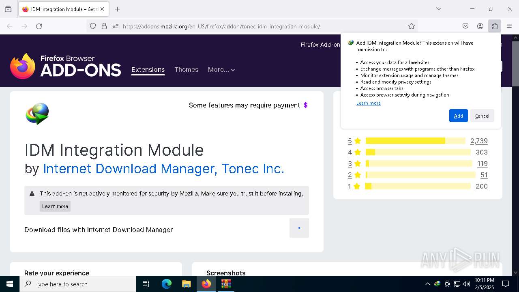Click the taskbar search box
Screen dimensions: 519x292
78,284
